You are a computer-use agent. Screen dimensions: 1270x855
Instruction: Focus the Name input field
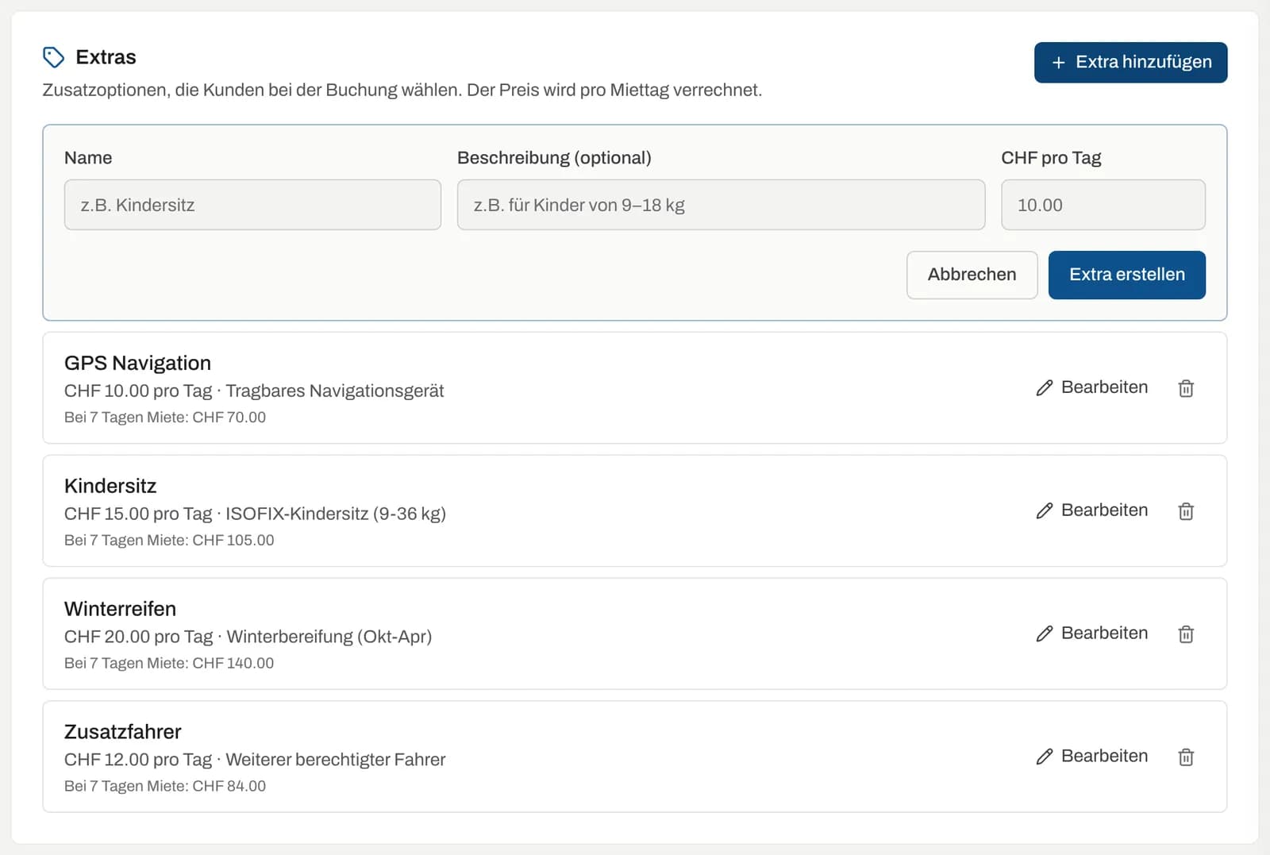pyautogui.click(x=252, y=205)
